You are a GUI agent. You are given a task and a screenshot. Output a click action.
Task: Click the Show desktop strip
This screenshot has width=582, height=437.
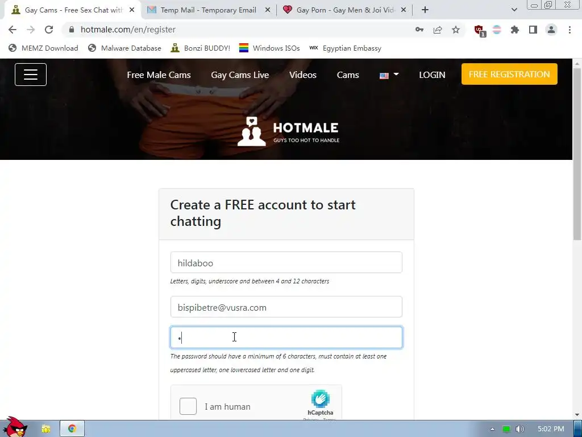coord(578,429)
